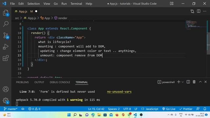Click line number 12 in gutter
210x118 pixels.
coord(19,42)
